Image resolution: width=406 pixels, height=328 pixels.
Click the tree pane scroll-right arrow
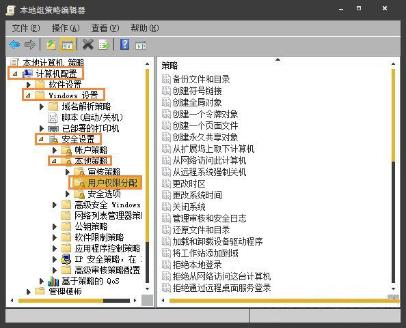(x=135, y=300)
